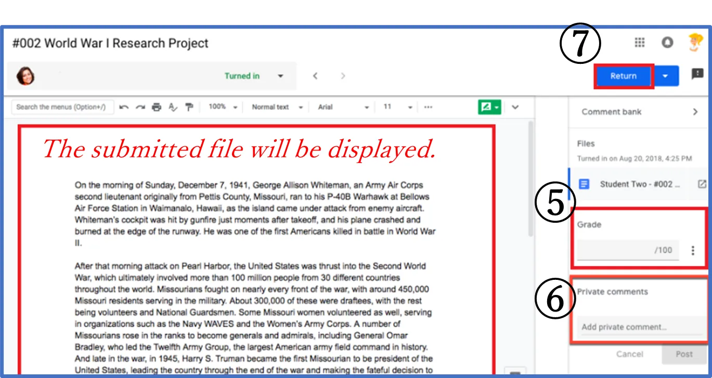Image resolution: width=712 pixels, height=378 pixels.
Task: Go to previous student arrow
Action: (315, 76)
